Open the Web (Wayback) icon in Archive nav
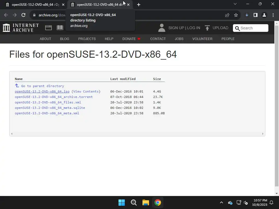279x209 pixels. (x=48, y=28)
